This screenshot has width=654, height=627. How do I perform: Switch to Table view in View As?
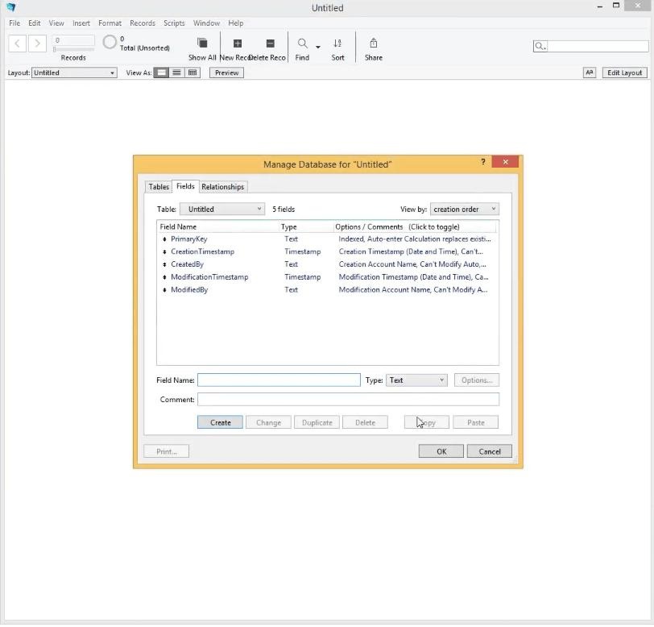point(192,73)
